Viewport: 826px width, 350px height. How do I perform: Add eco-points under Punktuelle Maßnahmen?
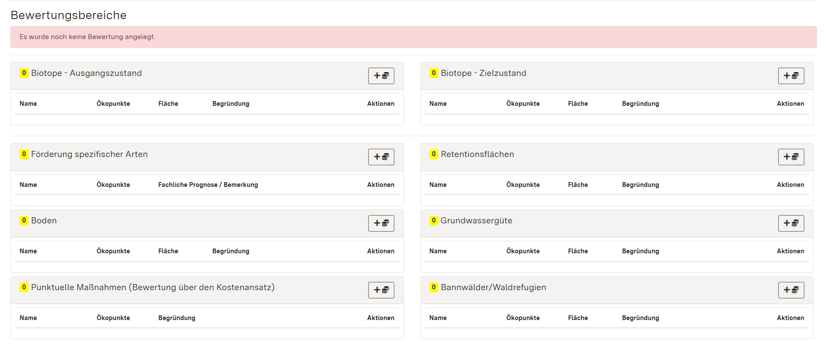pos(381,290)
